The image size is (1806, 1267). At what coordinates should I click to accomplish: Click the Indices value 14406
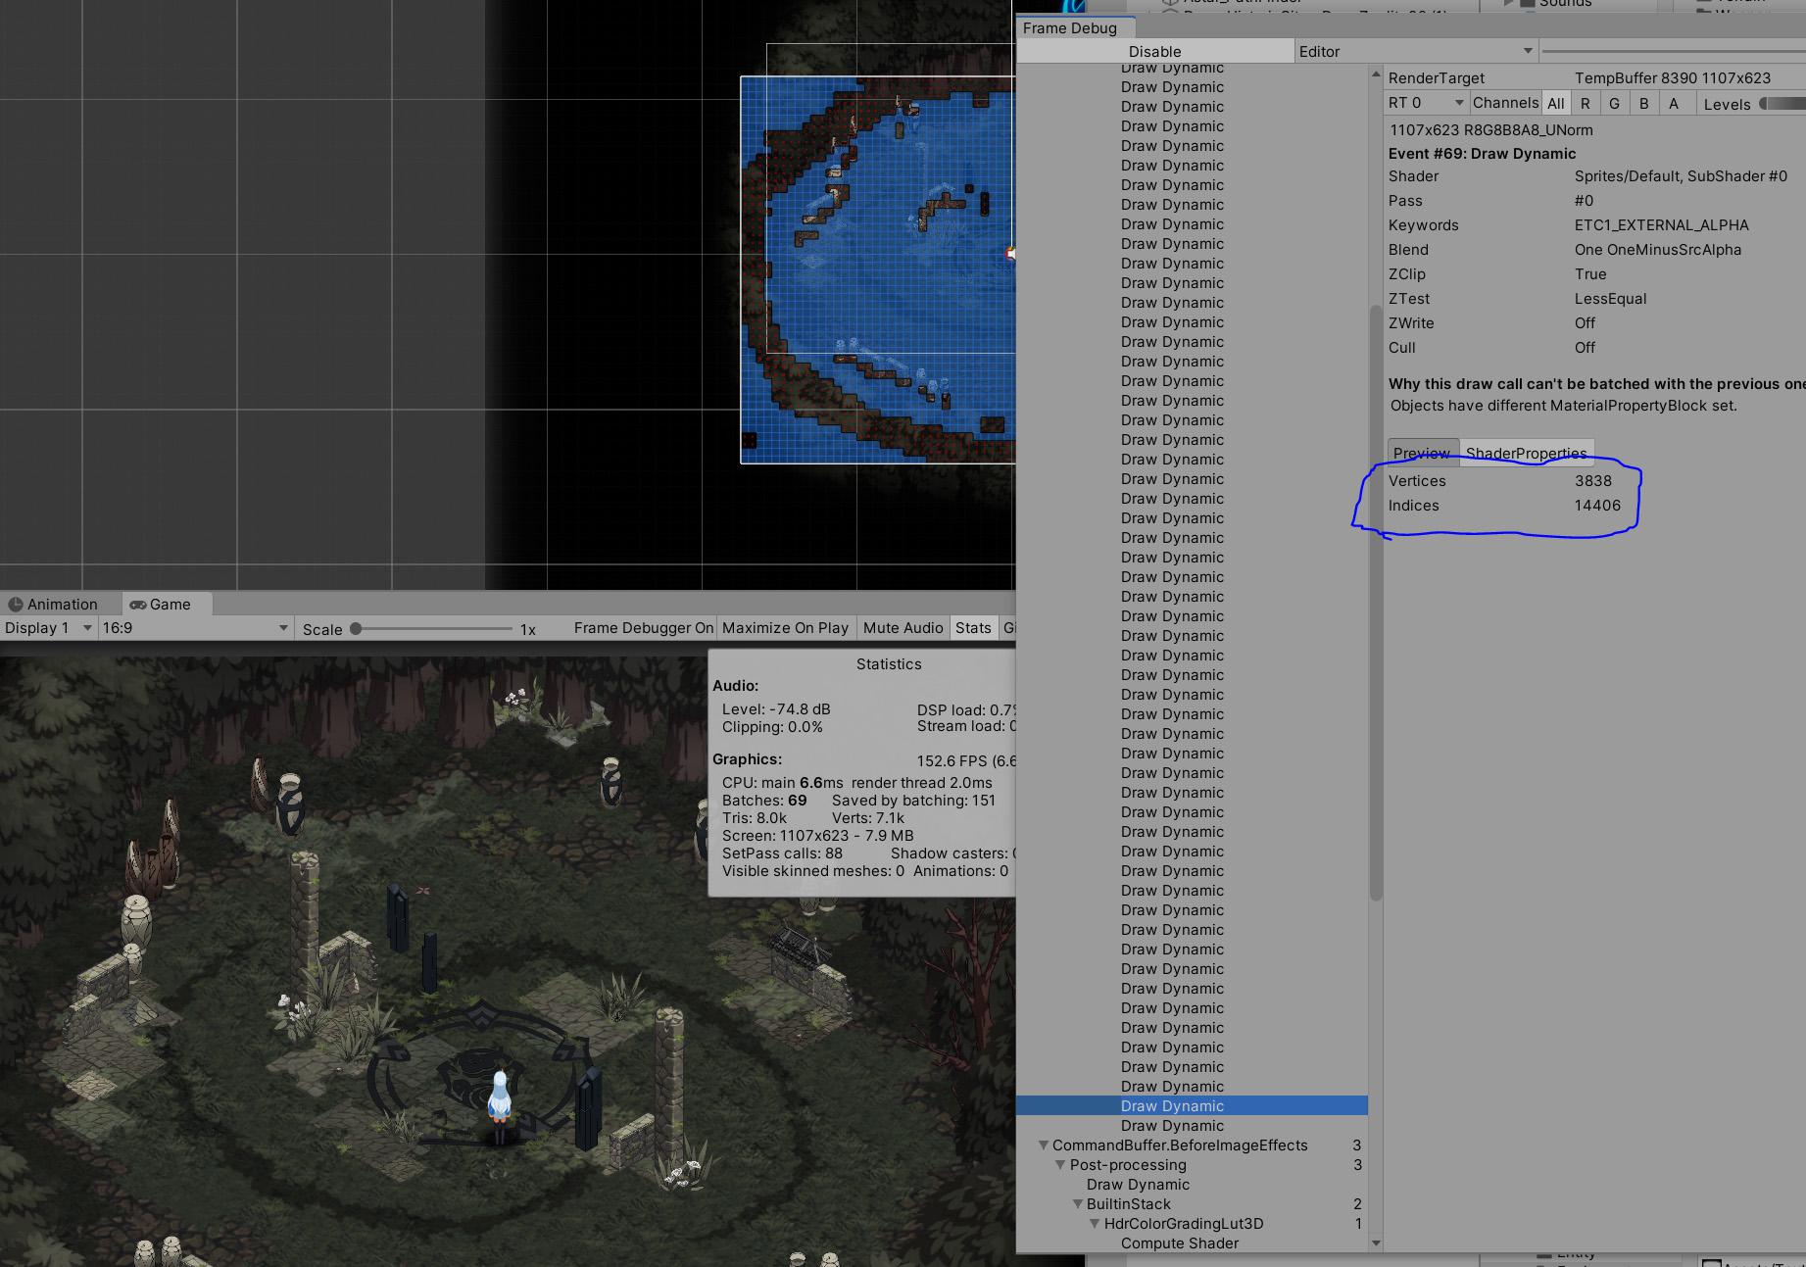[x=1597, y=506]
